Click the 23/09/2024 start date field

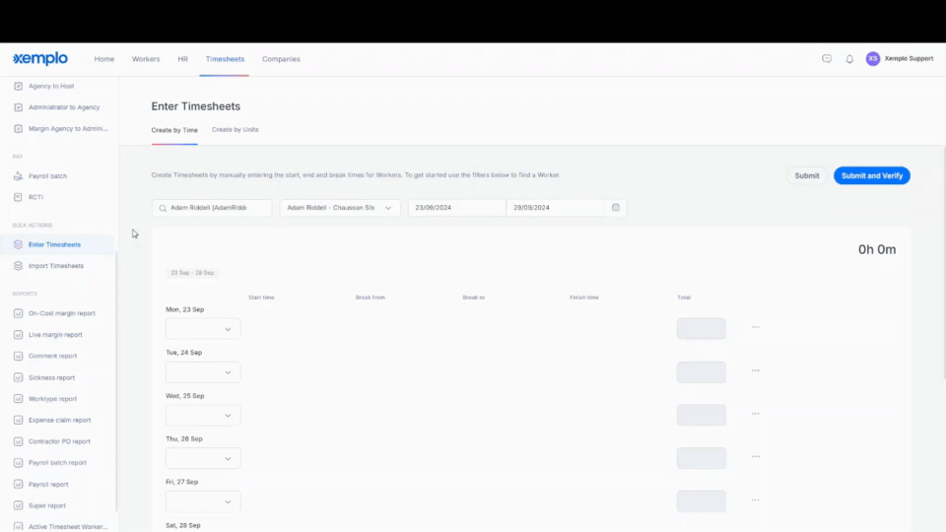456,208
